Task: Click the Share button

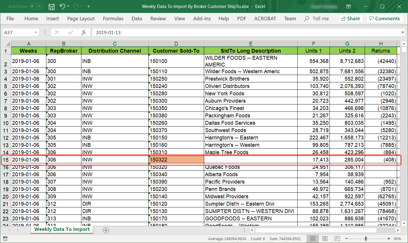Action: click(x=350, y=19)
